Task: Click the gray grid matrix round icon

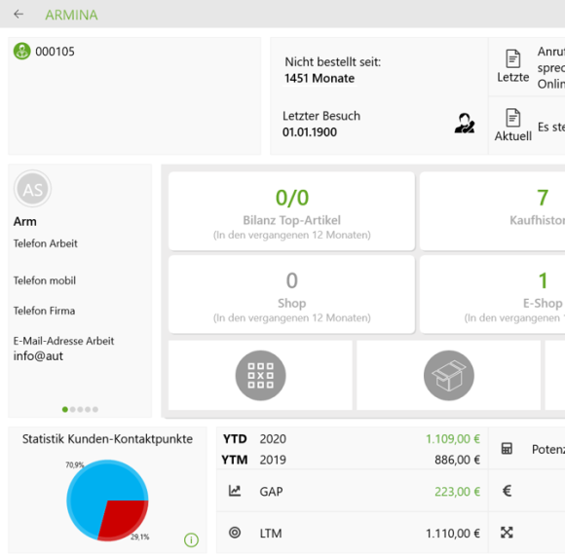Action: 260,376
